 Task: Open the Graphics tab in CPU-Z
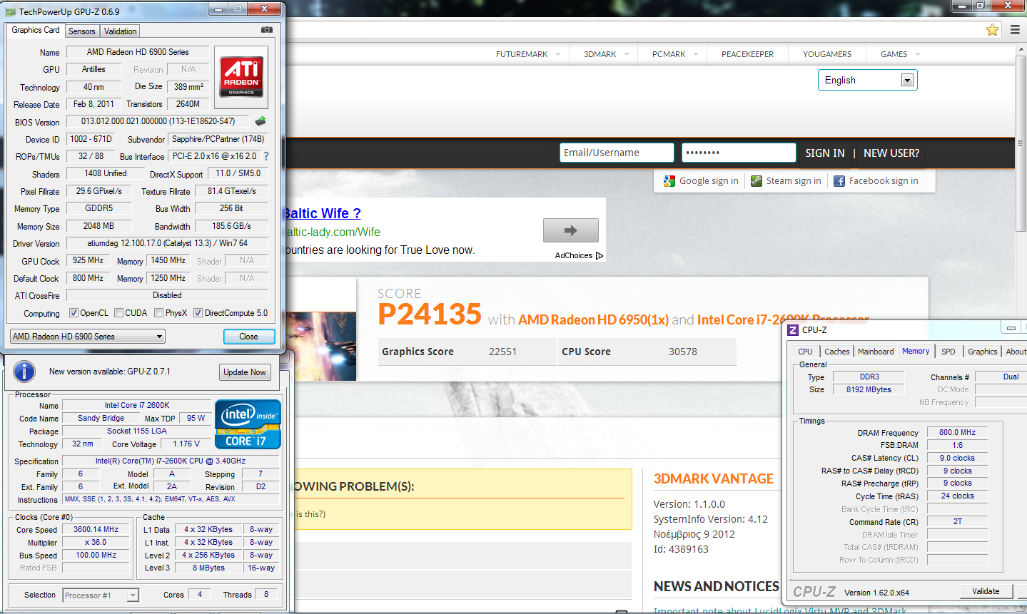983,352
